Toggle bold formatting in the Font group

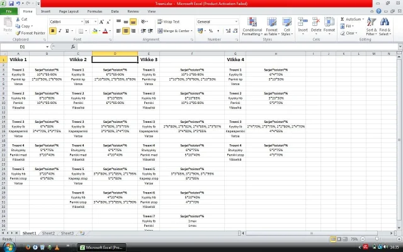(53, 31)
